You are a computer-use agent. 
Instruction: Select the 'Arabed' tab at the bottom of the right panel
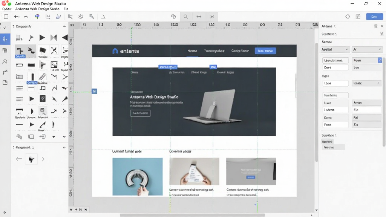(x=327, y=142)
